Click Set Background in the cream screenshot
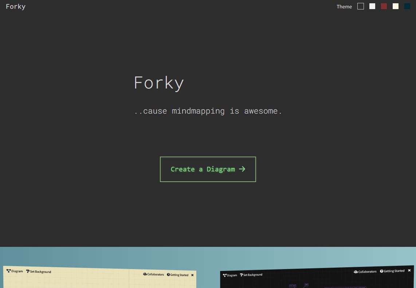The image size is (416, 288). [39, 272]
